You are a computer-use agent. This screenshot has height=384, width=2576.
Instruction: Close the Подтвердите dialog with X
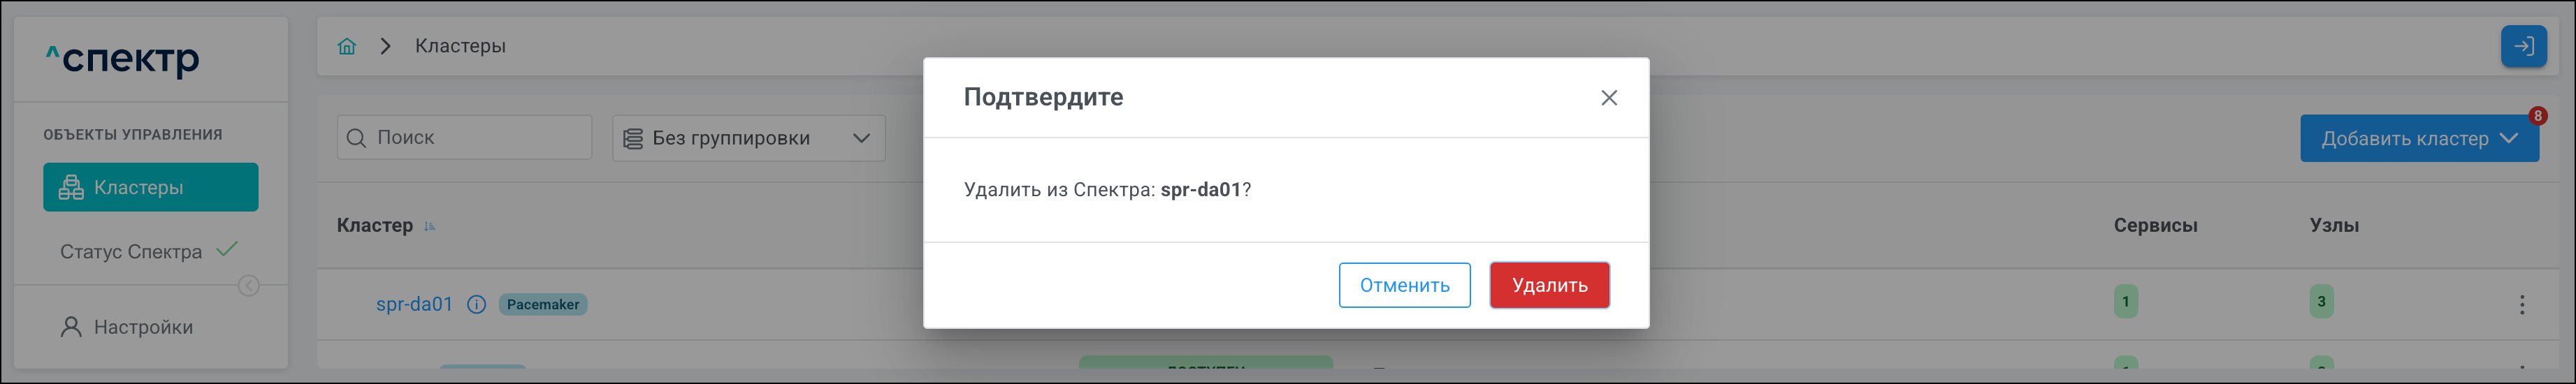[1608, 98]
